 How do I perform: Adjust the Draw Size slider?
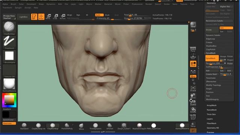138,18
